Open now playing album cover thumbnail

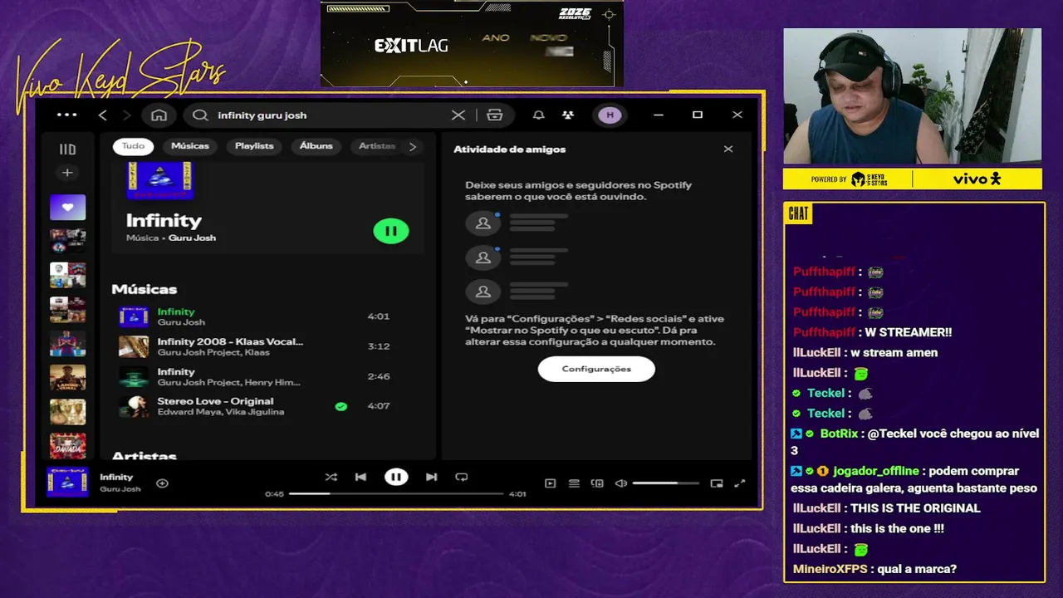(x=67, y=483)
